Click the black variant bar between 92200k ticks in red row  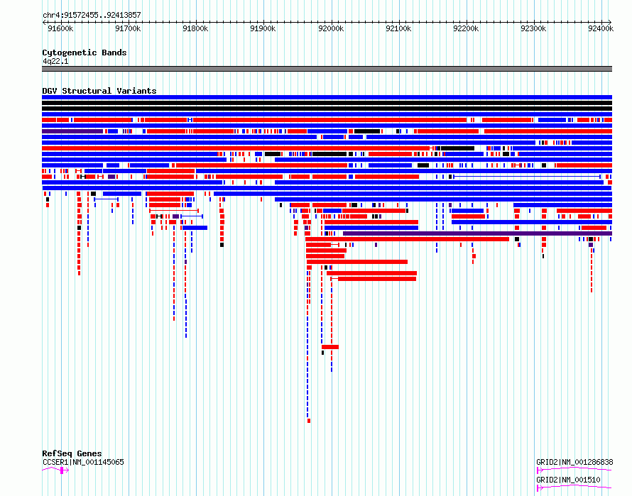[457, 148]
